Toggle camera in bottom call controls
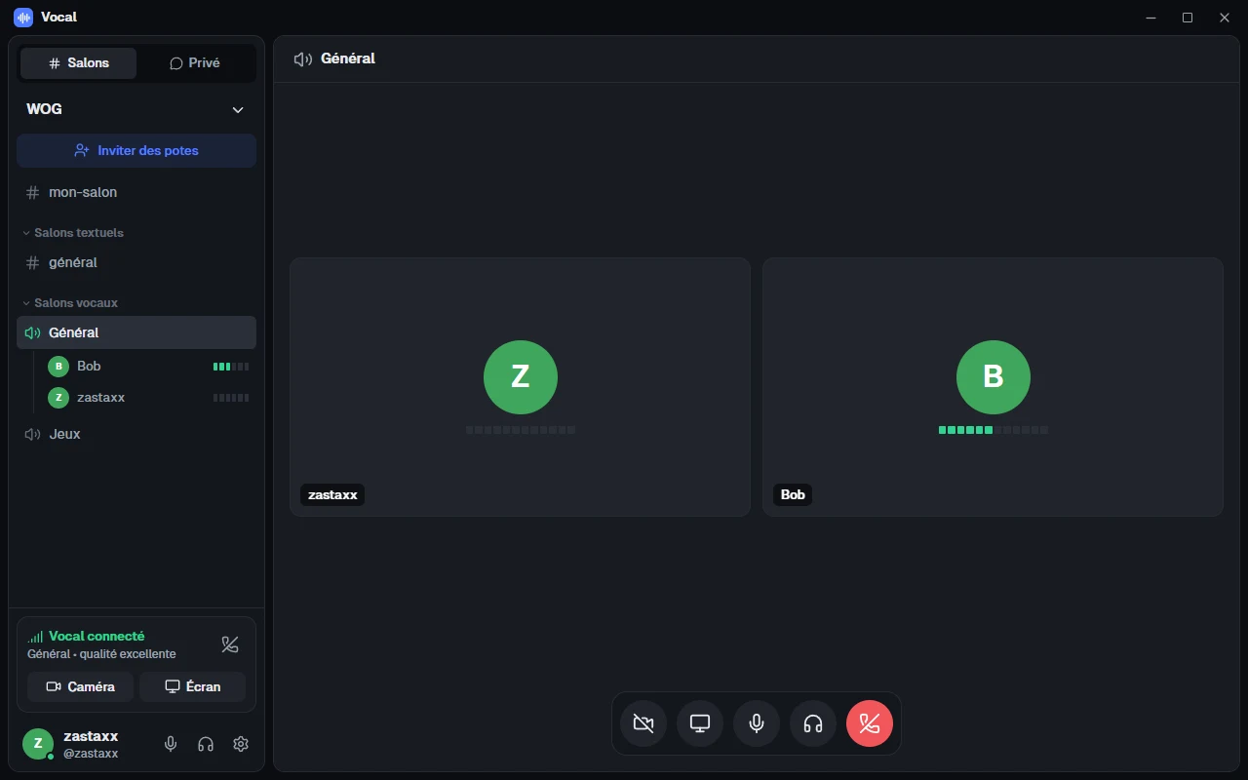This screenshot has width=1248, height=780. (x=643, y=723)
